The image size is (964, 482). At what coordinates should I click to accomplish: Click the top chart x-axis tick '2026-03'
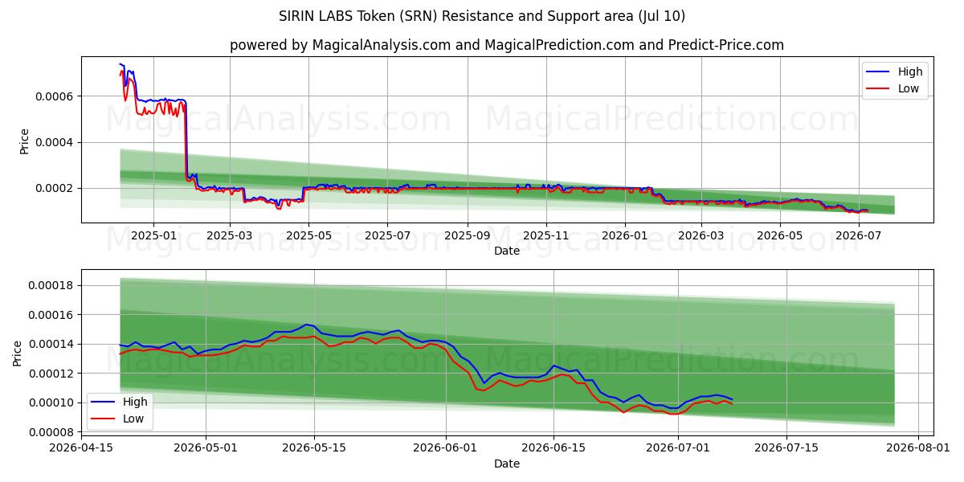pos(701,236)
